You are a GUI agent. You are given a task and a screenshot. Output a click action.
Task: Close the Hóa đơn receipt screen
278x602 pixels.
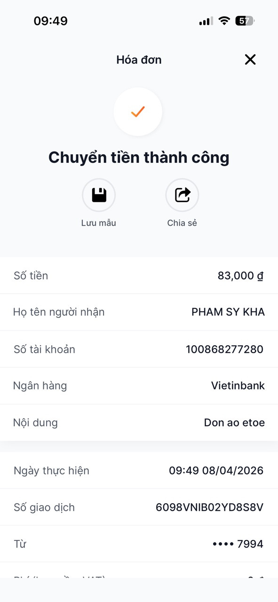250,59
